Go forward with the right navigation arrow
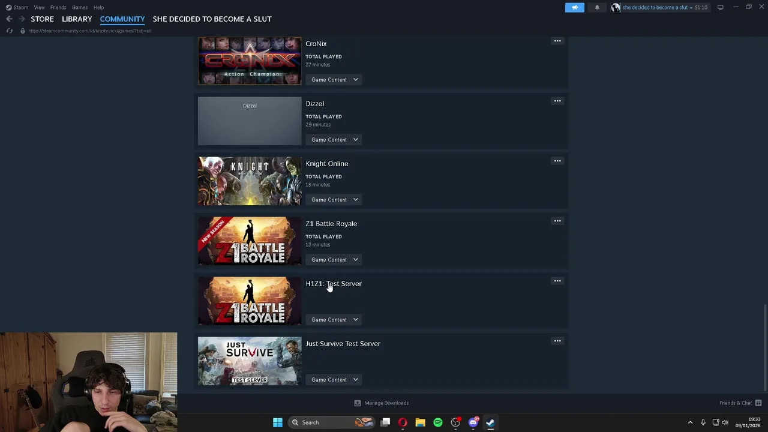The image size is (768, 432). coord(22,19)
